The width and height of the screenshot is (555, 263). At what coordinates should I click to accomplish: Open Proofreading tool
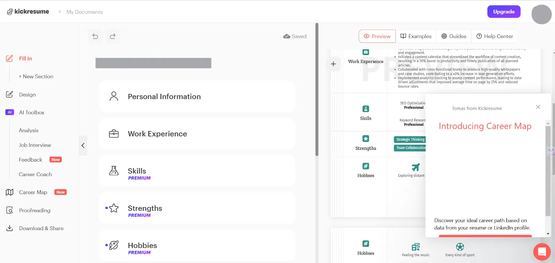[x=35, y=210]
